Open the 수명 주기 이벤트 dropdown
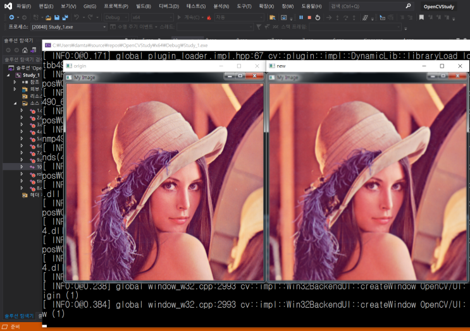 click(133, 27)
